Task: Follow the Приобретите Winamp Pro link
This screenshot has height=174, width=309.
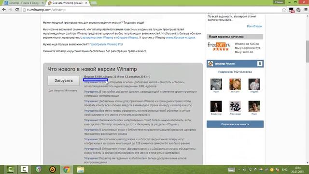Action: point(106,44)
